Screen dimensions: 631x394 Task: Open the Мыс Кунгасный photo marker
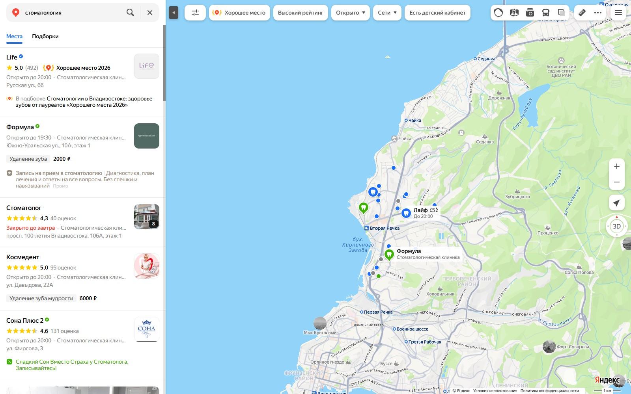[320, 323]
